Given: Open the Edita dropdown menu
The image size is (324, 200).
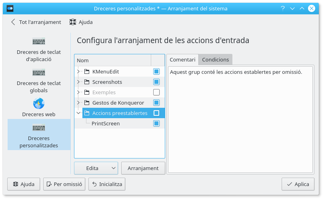Looking at the screenshot, I should 96,168.
